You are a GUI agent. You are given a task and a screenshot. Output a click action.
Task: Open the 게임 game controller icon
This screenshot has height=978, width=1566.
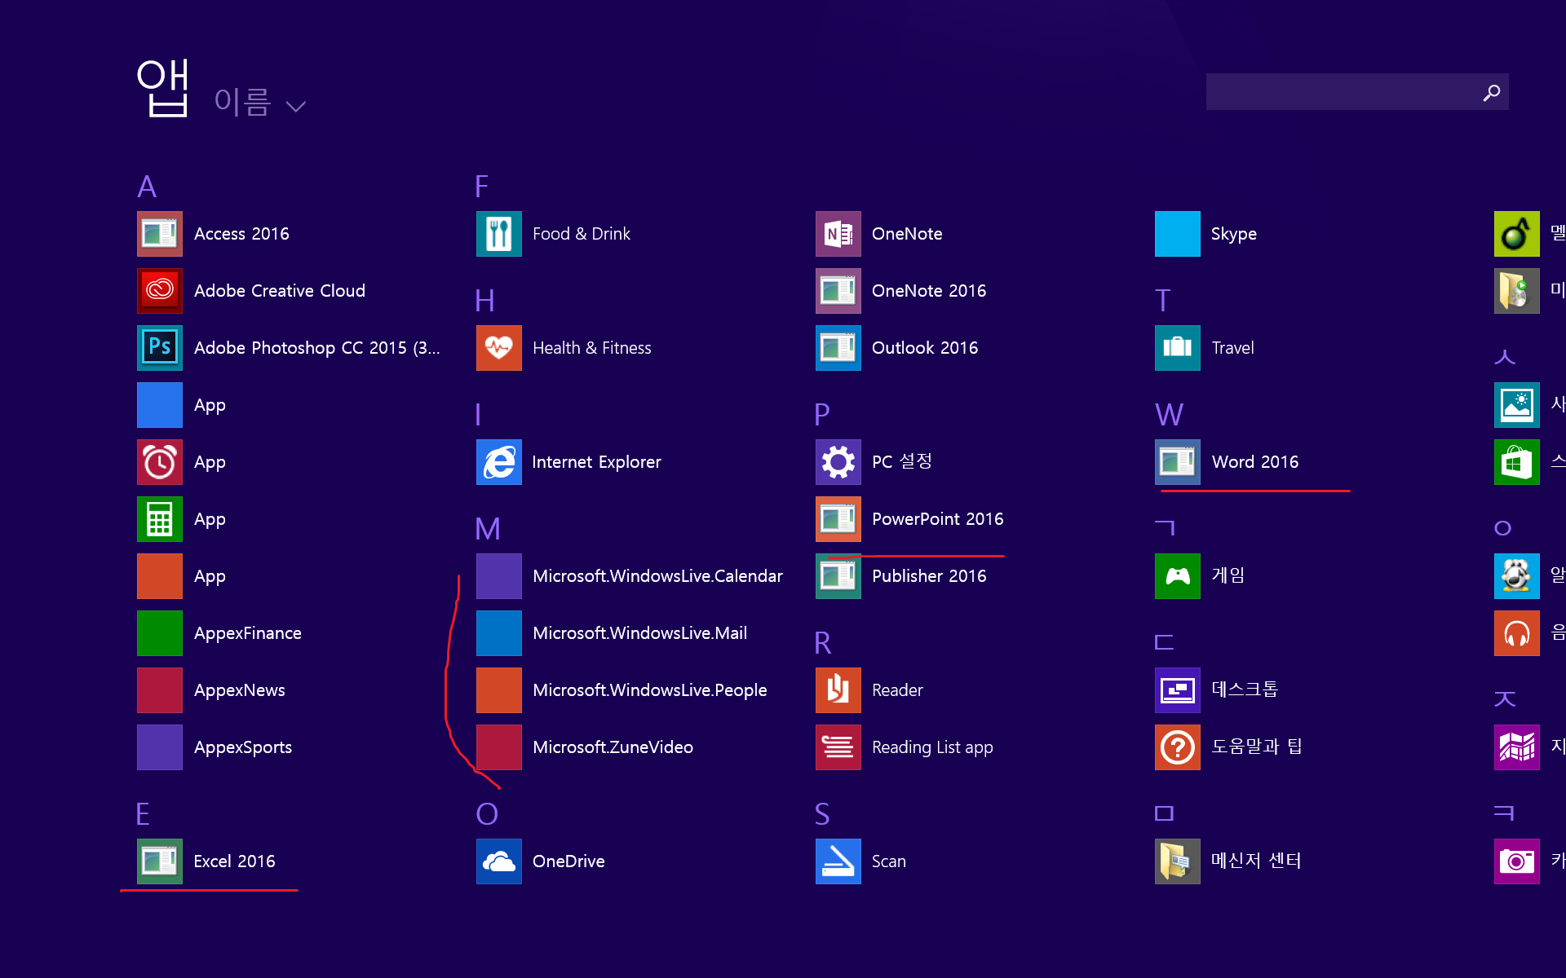[x=1178, y=576]
